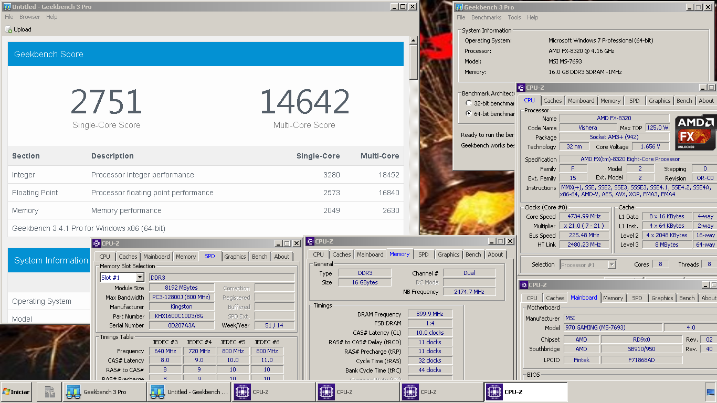Click the pinned icon next to Iniciar

[49, 392]
